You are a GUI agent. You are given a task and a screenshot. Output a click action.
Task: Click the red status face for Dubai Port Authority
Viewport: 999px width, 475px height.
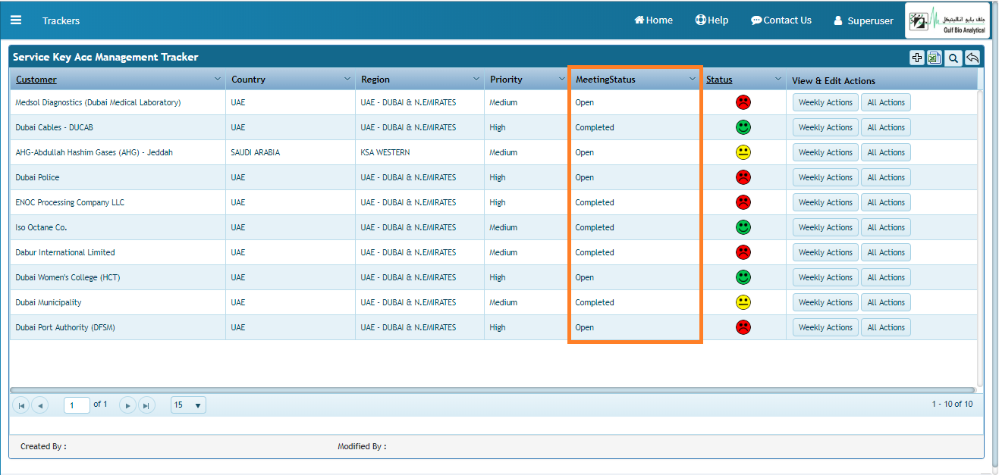[743, 327]
